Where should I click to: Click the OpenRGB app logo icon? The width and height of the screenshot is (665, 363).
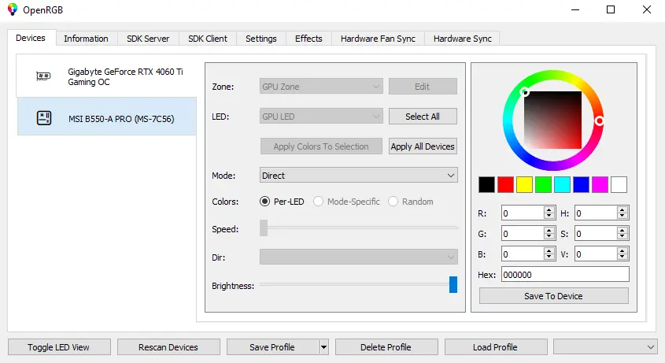tap(13, 9)
